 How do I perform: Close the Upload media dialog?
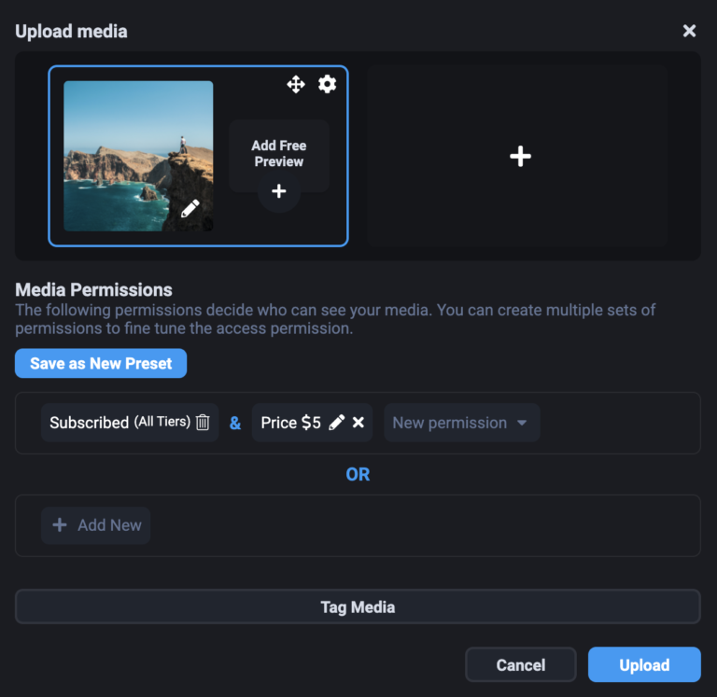[689, 31]
